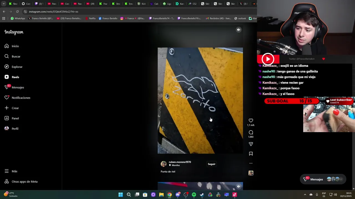
Task: Switch to the YouTube (39) tab
Action: pyautogui.click(x=90, y=4)
